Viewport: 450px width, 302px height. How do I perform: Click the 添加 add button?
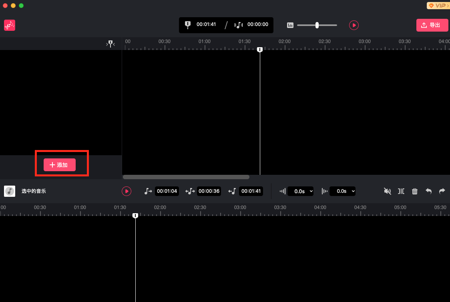[x=60, y=165]
